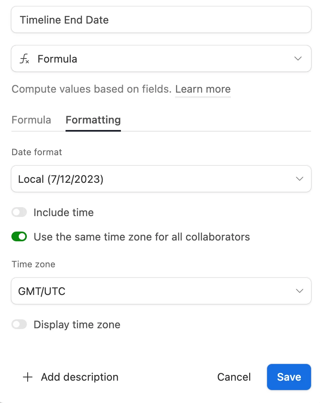Enable the Include time toggle
The width and height of the screenshot is (320, 403).
tap(19, 212)
